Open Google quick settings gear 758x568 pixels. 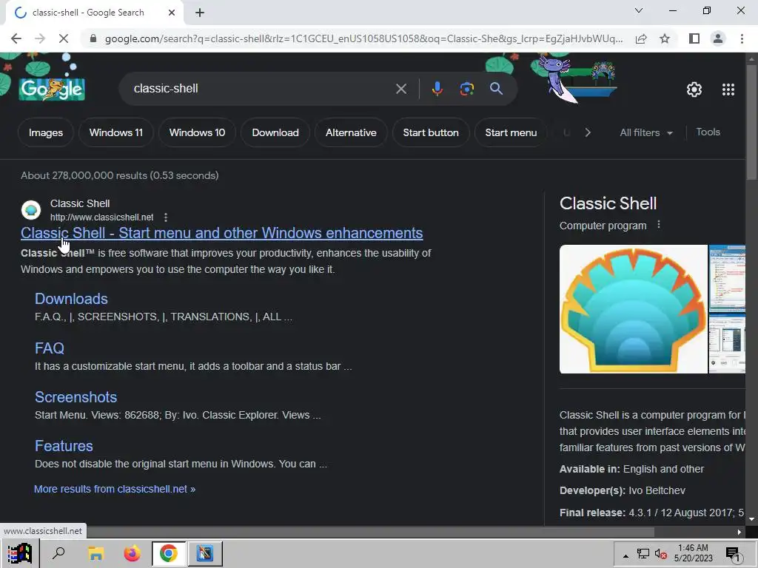click(x=694, y=89)
